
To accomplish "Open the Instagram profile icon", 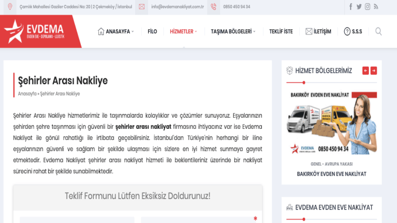I will click(367, 7).
